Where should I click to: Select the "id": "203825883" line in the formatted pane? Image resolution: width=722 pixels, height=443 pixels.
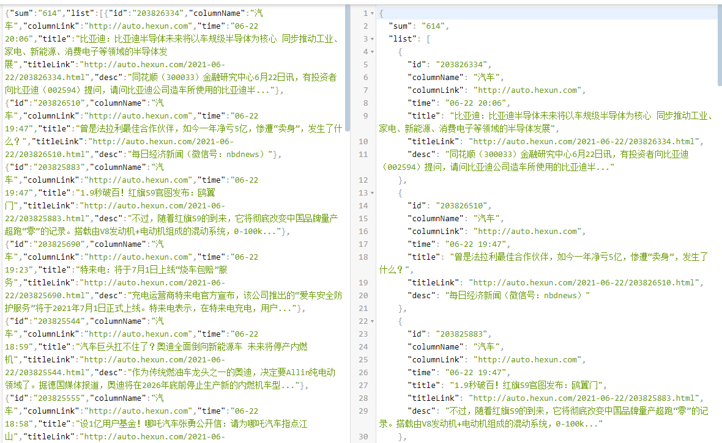(x=449, y=334)
